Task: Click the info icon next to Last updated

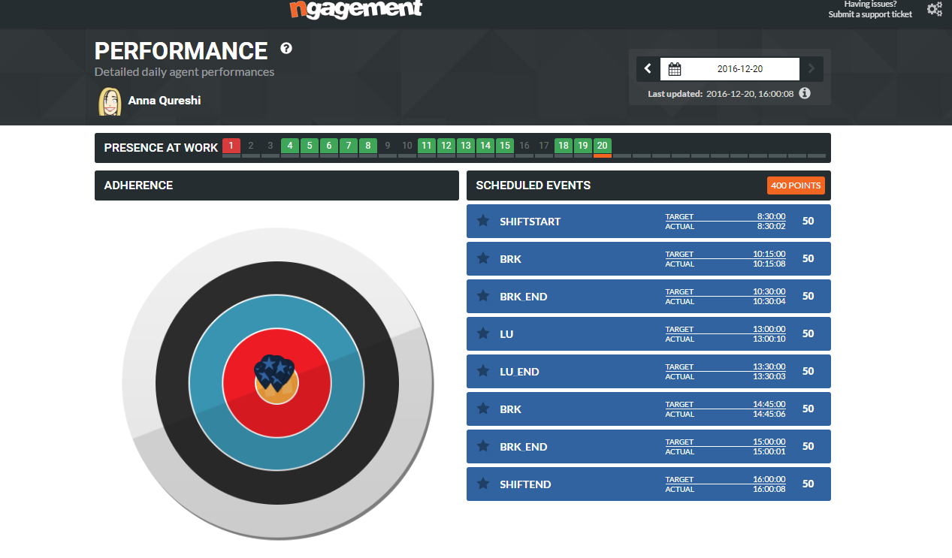Action: click(x=805, y=93)
